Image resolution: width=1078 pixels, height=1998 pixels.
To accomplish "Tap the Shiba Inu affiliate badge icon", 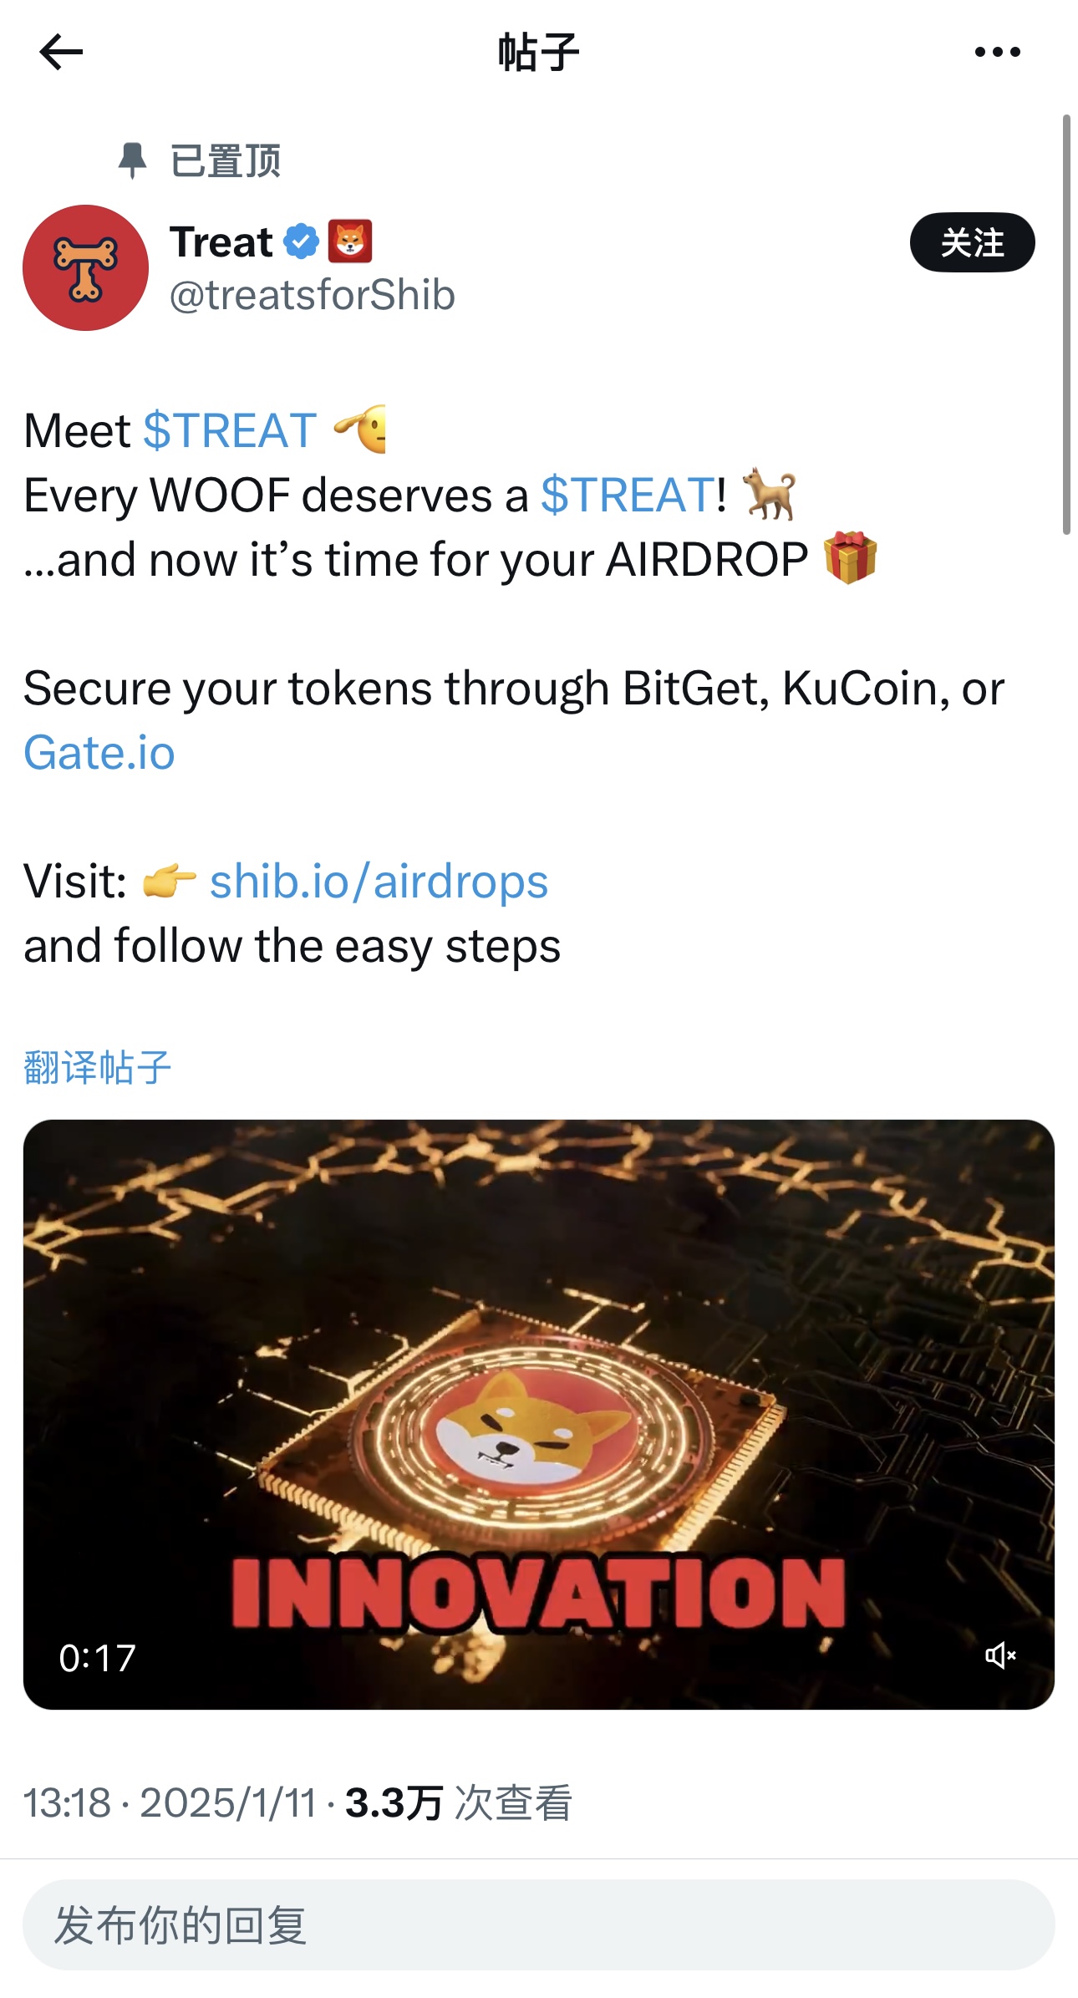I will [x=349, y=241].
